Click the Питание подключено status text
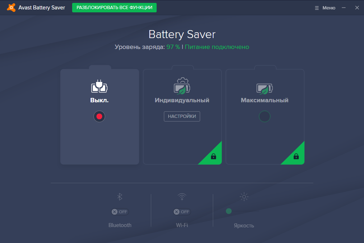The image size is (364, 243). pos(217,47)
